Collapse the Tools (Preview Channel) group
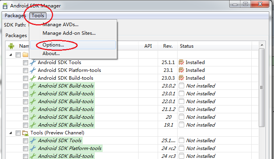 point(11,133)
